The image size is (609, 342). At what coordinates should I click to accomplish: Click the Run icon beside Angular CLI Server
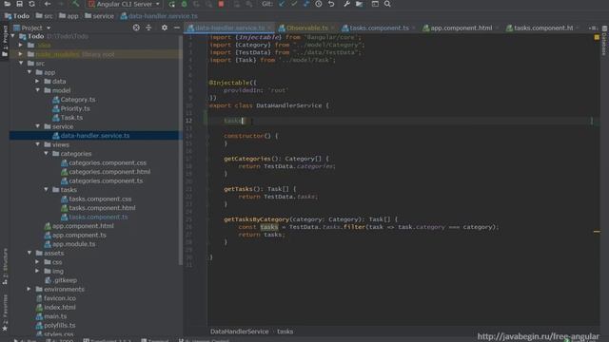pyautogui.click(x=171, y=4)
